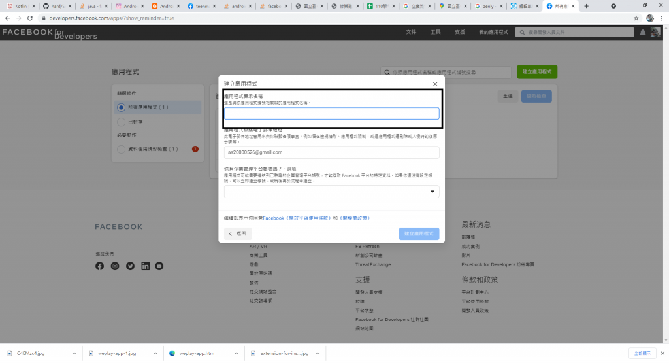This screenshot has width=669, height=363.
Task: Click the profile avatar in the Facebook header
Action: coord(655,33)
